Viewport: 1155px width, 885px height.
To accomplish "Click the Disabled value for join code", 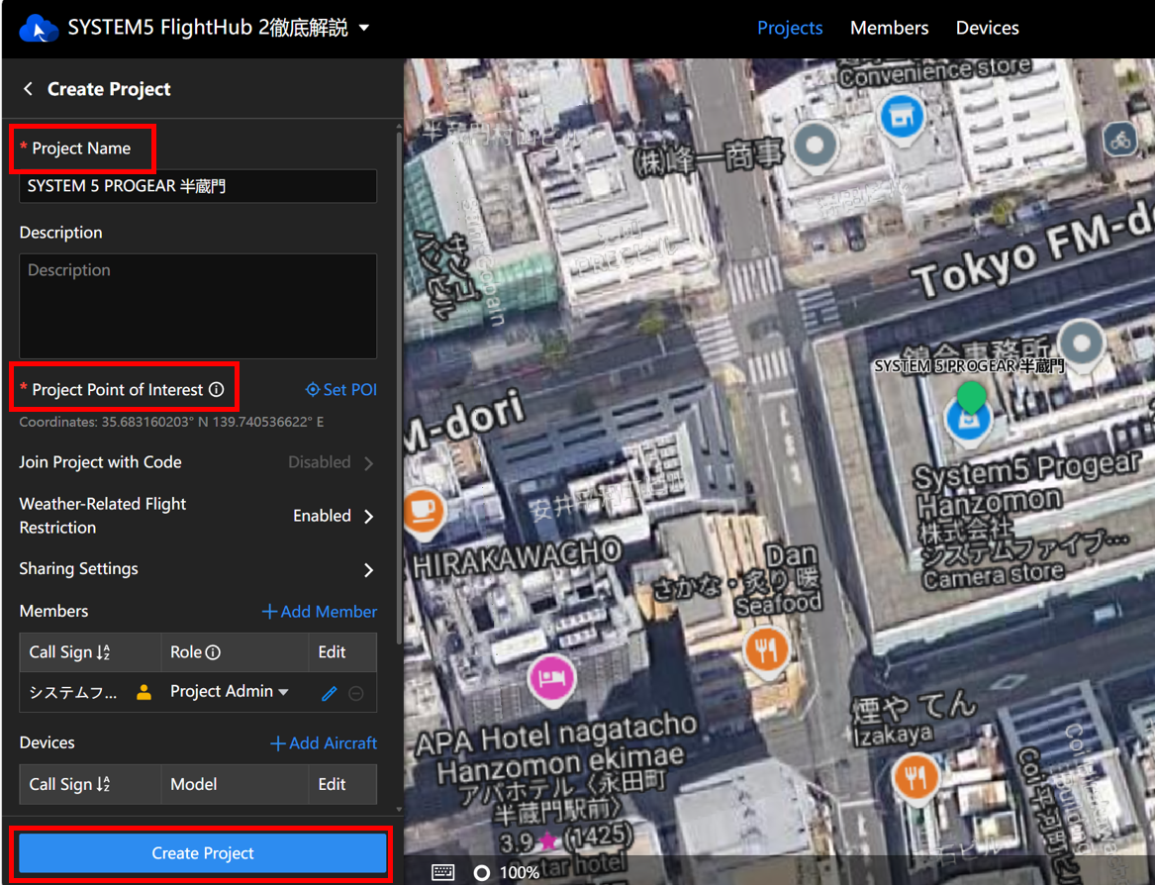I will click(319, 462).
